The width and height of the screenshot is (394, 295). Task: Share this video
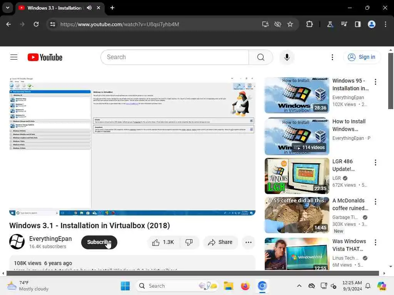220,242
